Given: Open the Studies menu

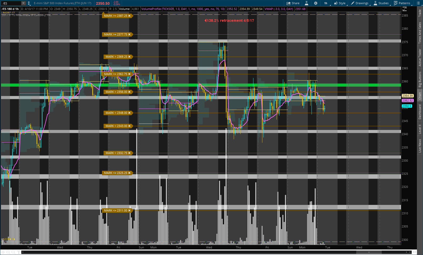Looking at the screenshot, I should tap(381, 3).
